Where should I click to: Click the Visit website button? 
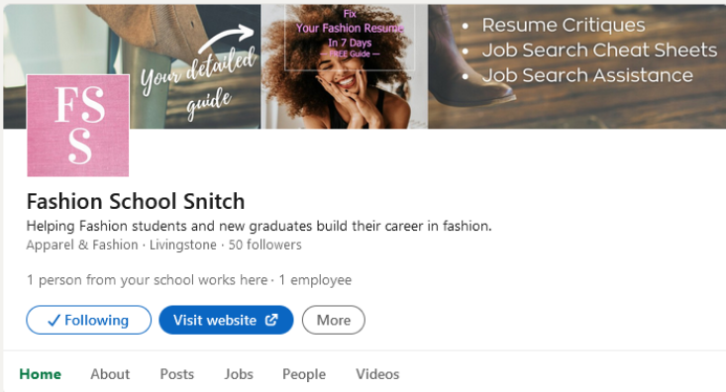point(226,320)
